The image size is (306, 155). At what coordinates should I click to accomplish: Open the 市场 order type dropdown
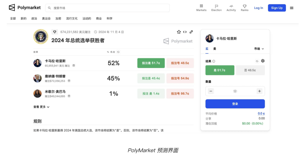[259, 49]
